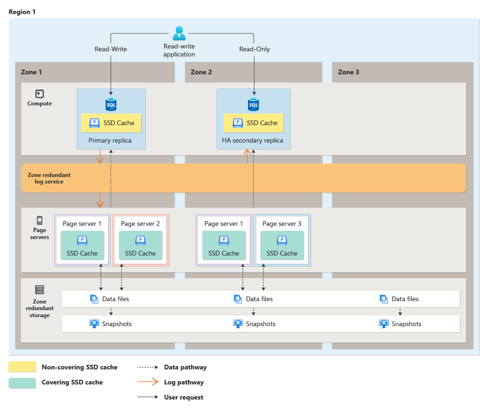The image size is (487, 408).
Task: Click the Read-Only pathway label
Action: 254,48
